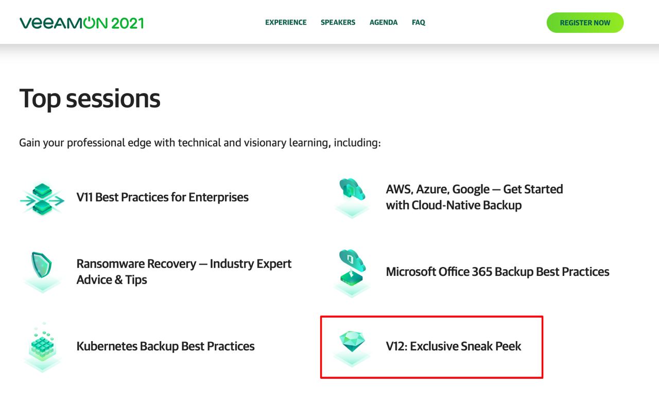Select Ransomware Recovery Industry Expert Advice session
This screenshot has width=659, height=409.
pyautogui.click(x=184, y=272)
